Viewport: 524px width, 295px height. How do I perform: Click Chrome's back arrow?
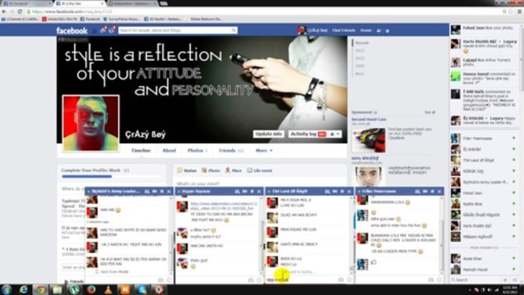[x=4, y=11]
